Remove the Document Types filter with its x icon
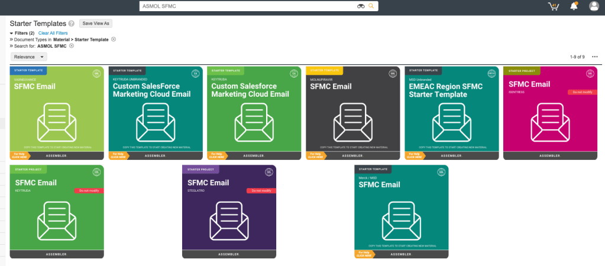 click(114, 40)
